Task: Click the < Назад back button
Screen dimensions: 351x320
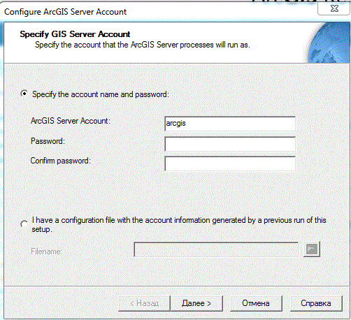Action: (145, 303)
